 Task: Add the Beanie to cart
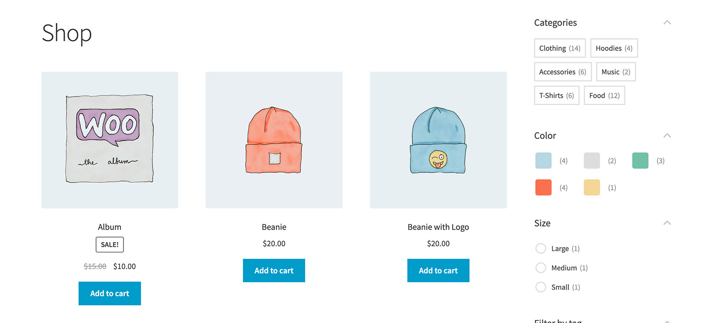[x=274, y=270]
